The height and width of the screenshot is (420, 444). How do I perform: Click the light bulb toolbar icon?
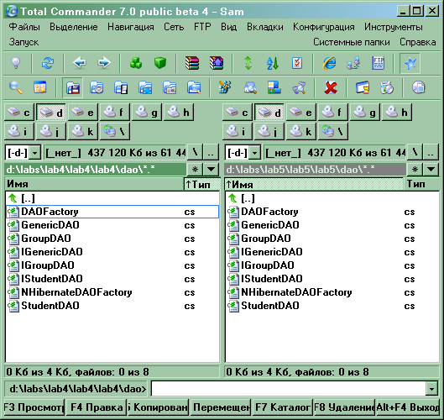pos(16,63)
